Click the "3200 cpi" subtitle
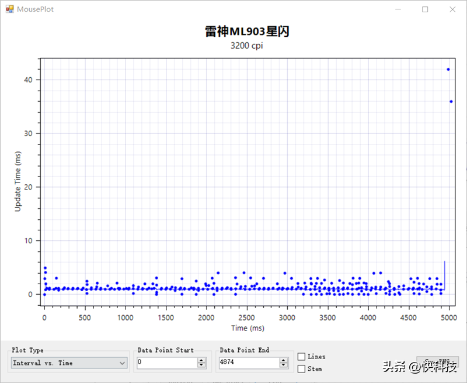The width and height of the screenshot is (467, 383). click(247, 46)
